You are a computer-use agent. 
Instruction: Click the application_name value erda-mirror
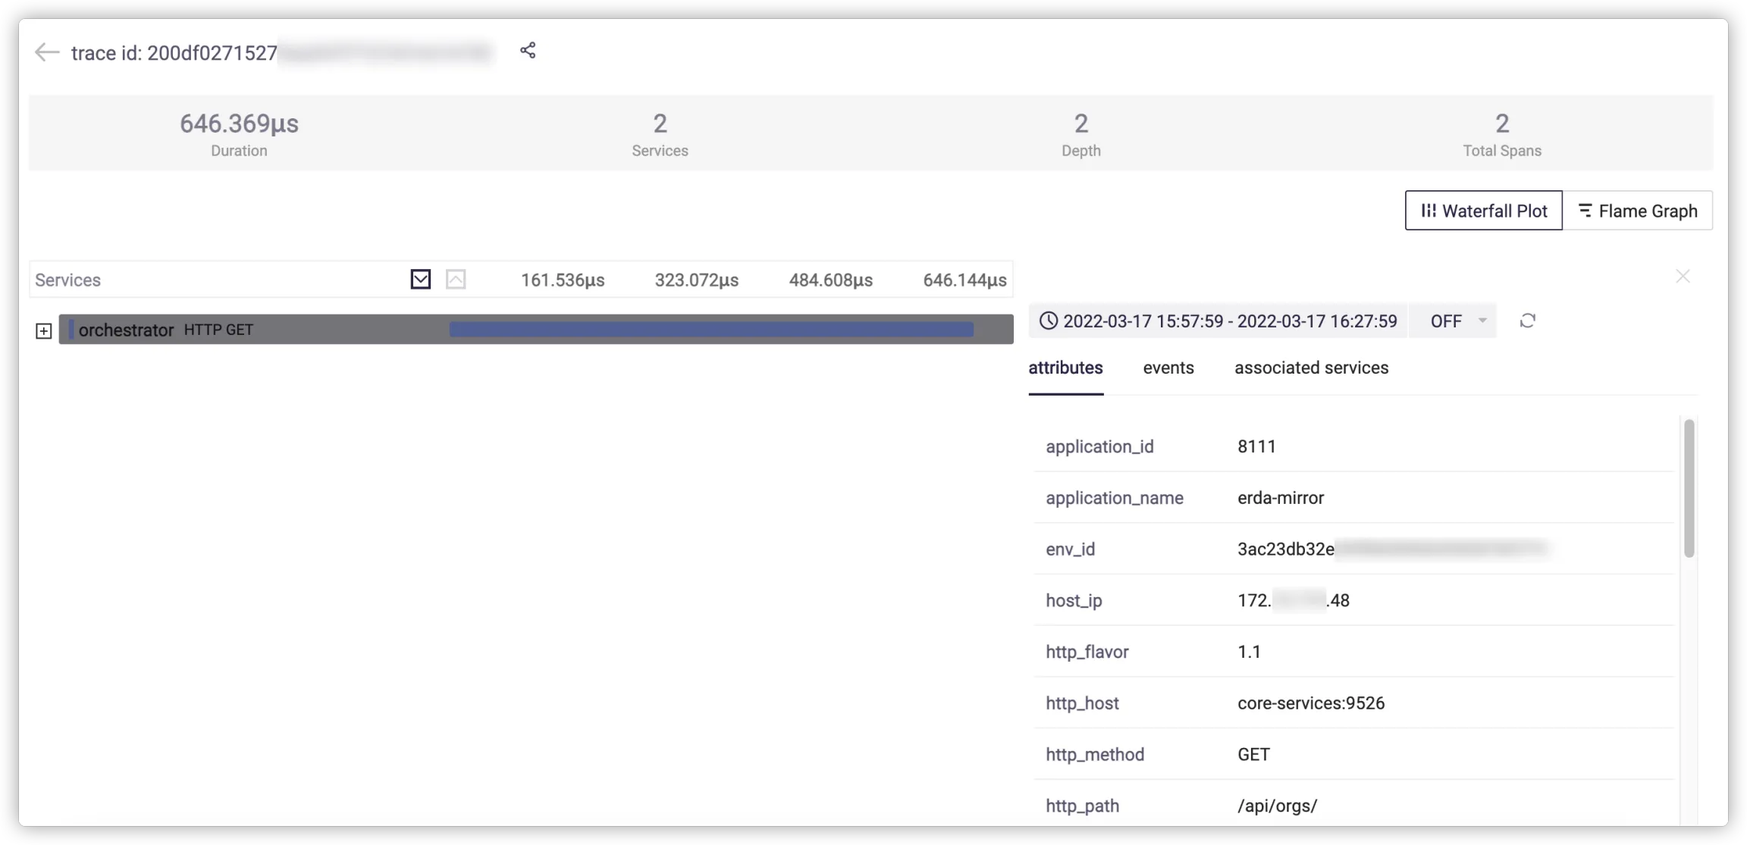click(x=1281, y=499)
